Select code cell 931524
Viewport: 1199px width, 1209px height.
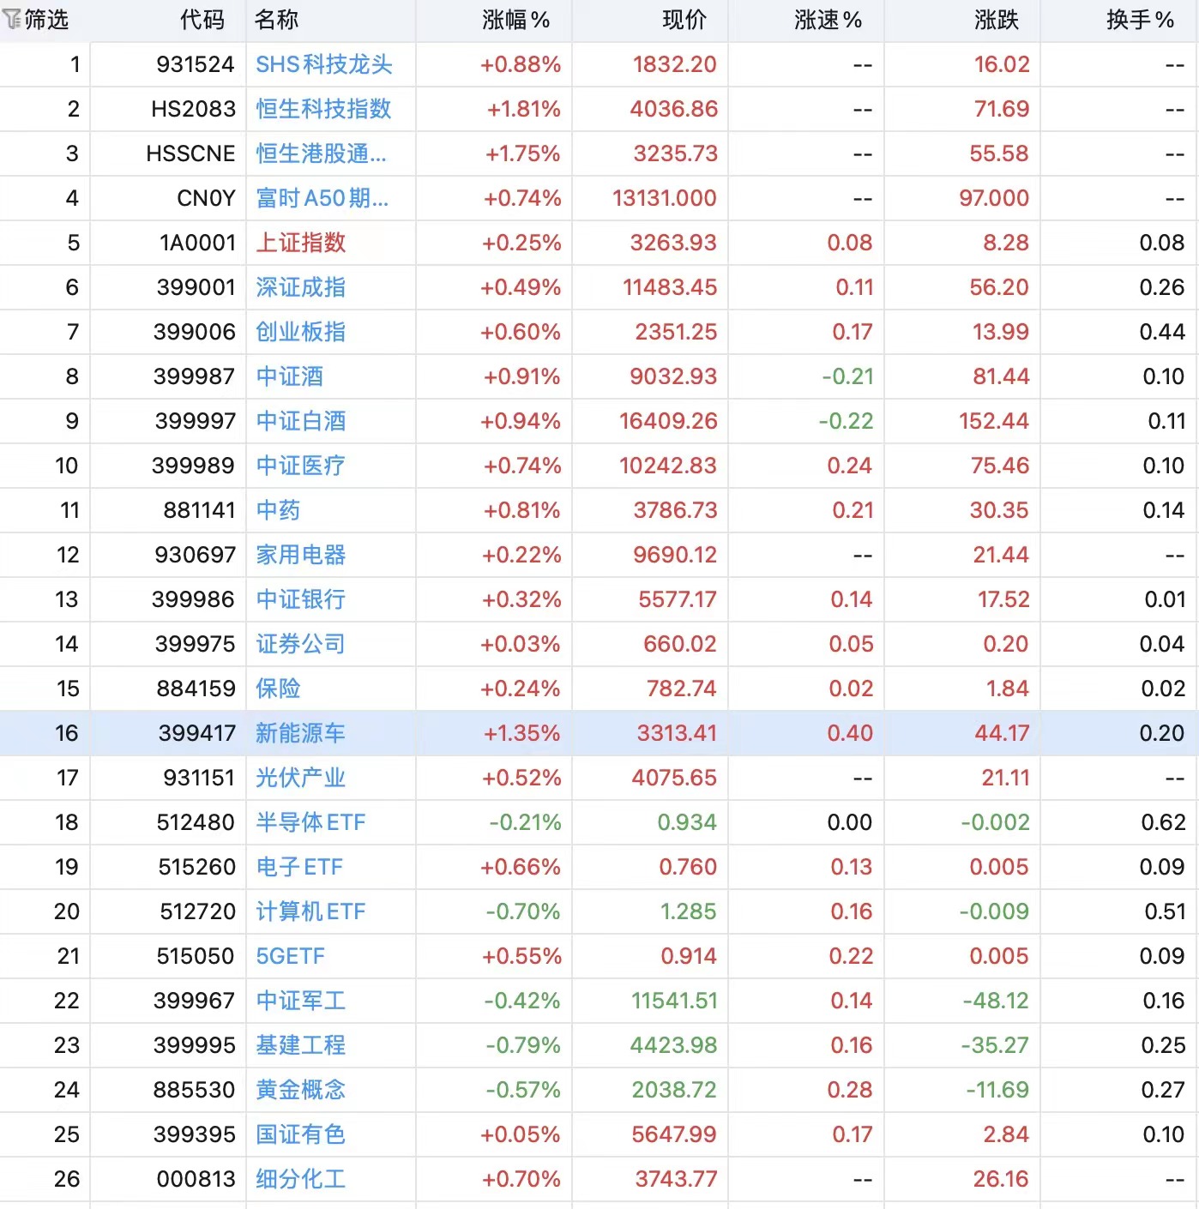point(196,64)
